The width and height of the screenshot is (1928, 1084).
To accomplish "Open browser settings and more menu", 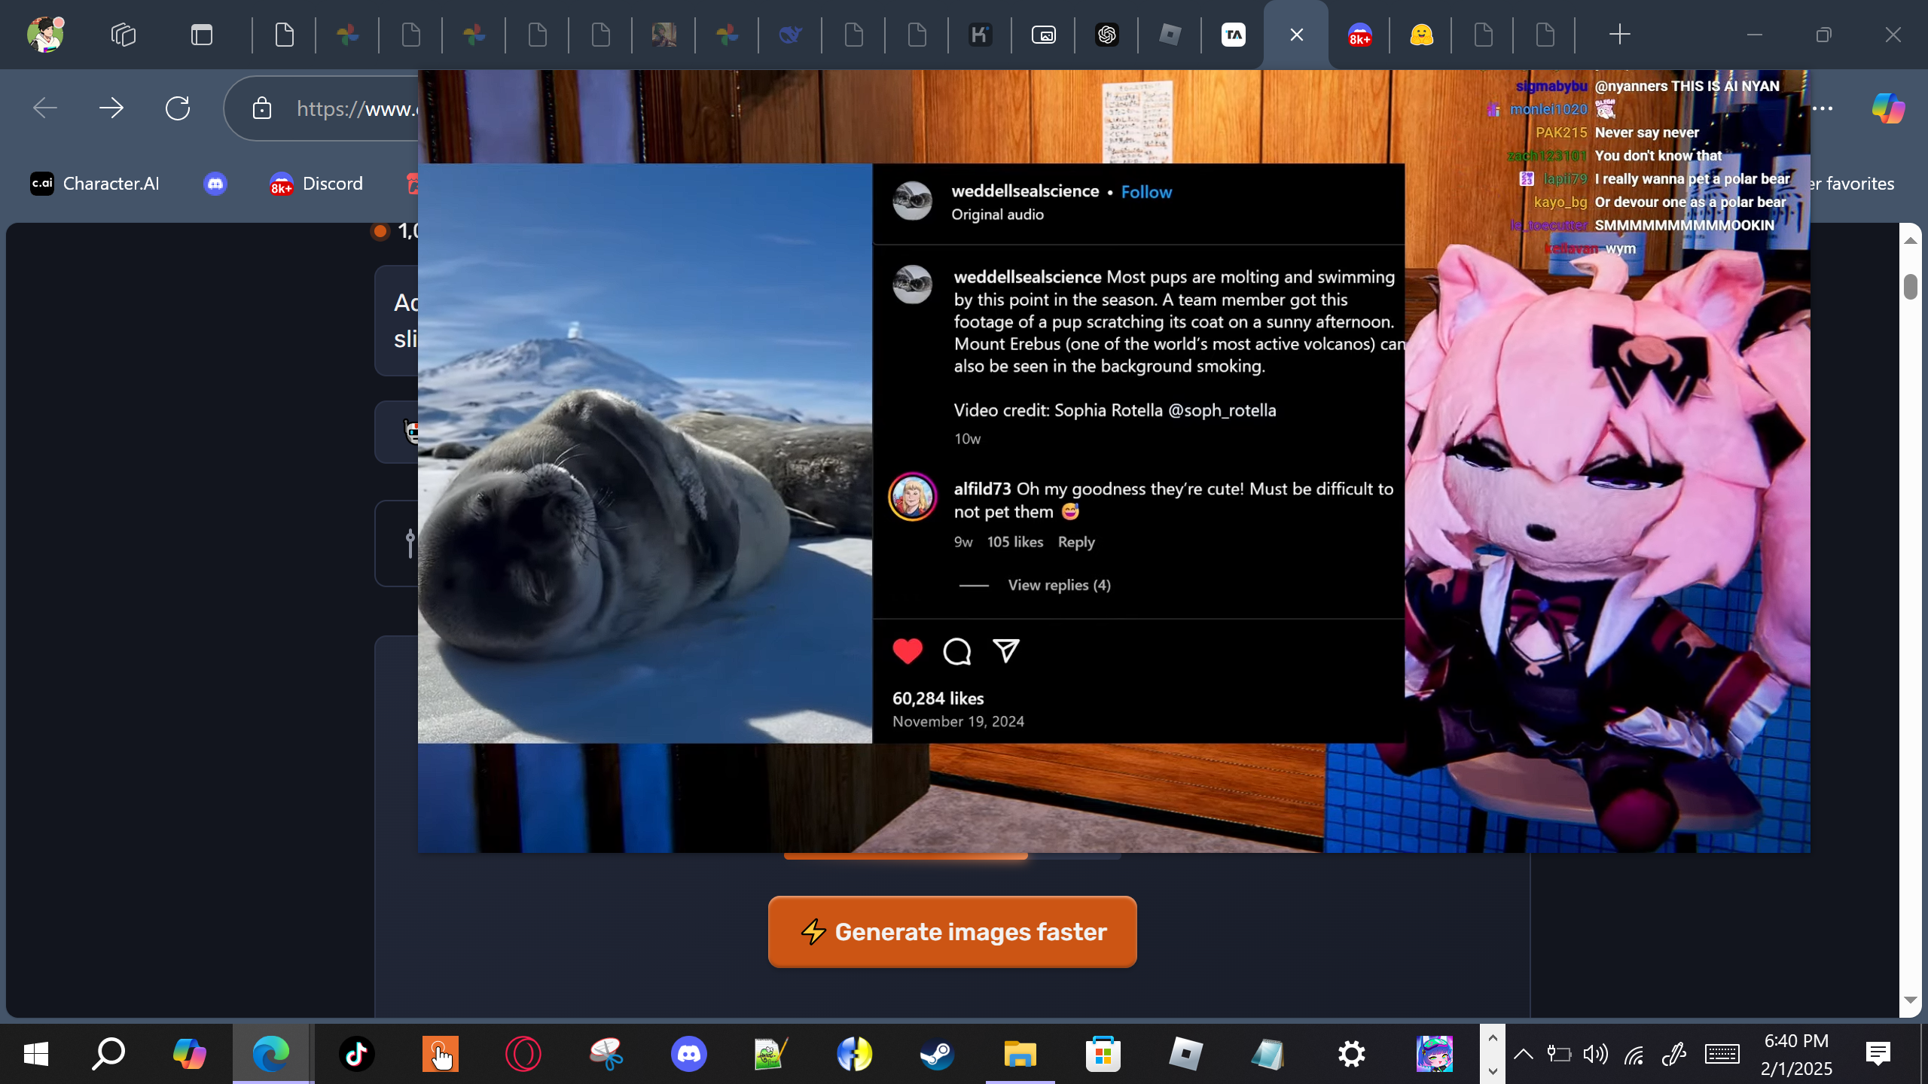I will tap(1823, 108).
